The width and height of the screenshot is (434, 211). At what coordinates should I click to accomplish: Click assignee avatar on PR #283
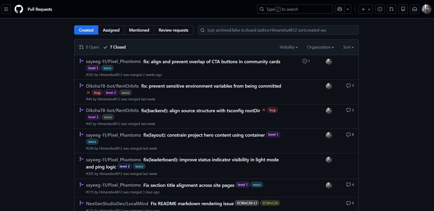(x=329, y=62)
